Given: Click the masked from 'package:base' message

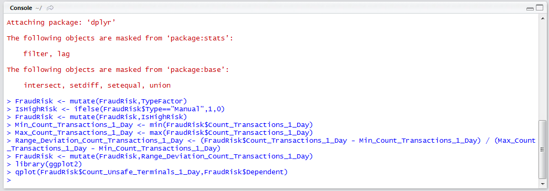Looking at the screenshot, I should coord(118,70).
